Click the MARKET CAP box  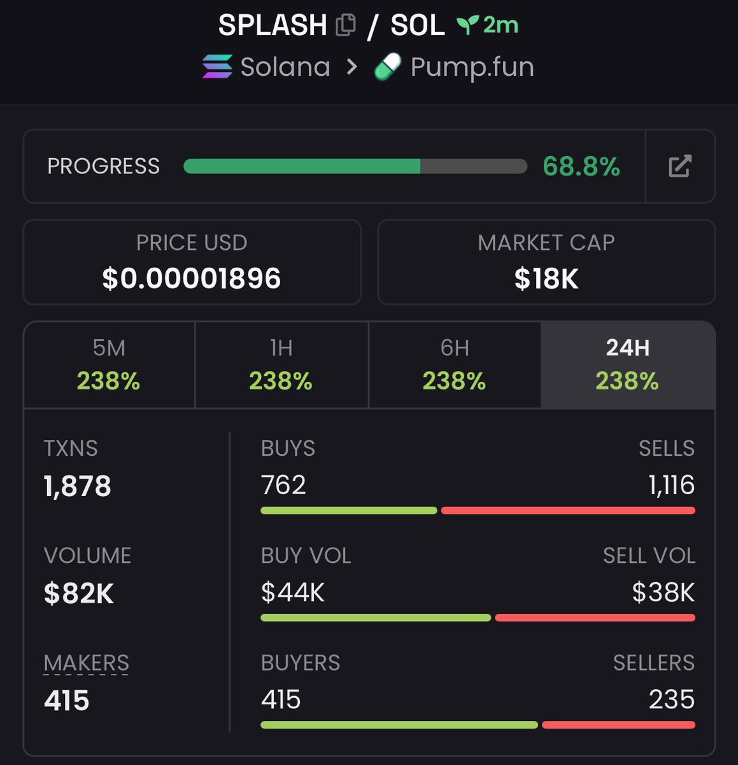(x=546, y=262)
